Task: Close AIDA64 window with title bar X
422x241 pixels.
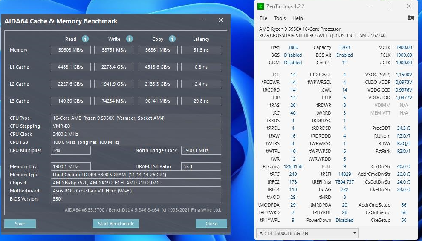Action: coord(220,20)
